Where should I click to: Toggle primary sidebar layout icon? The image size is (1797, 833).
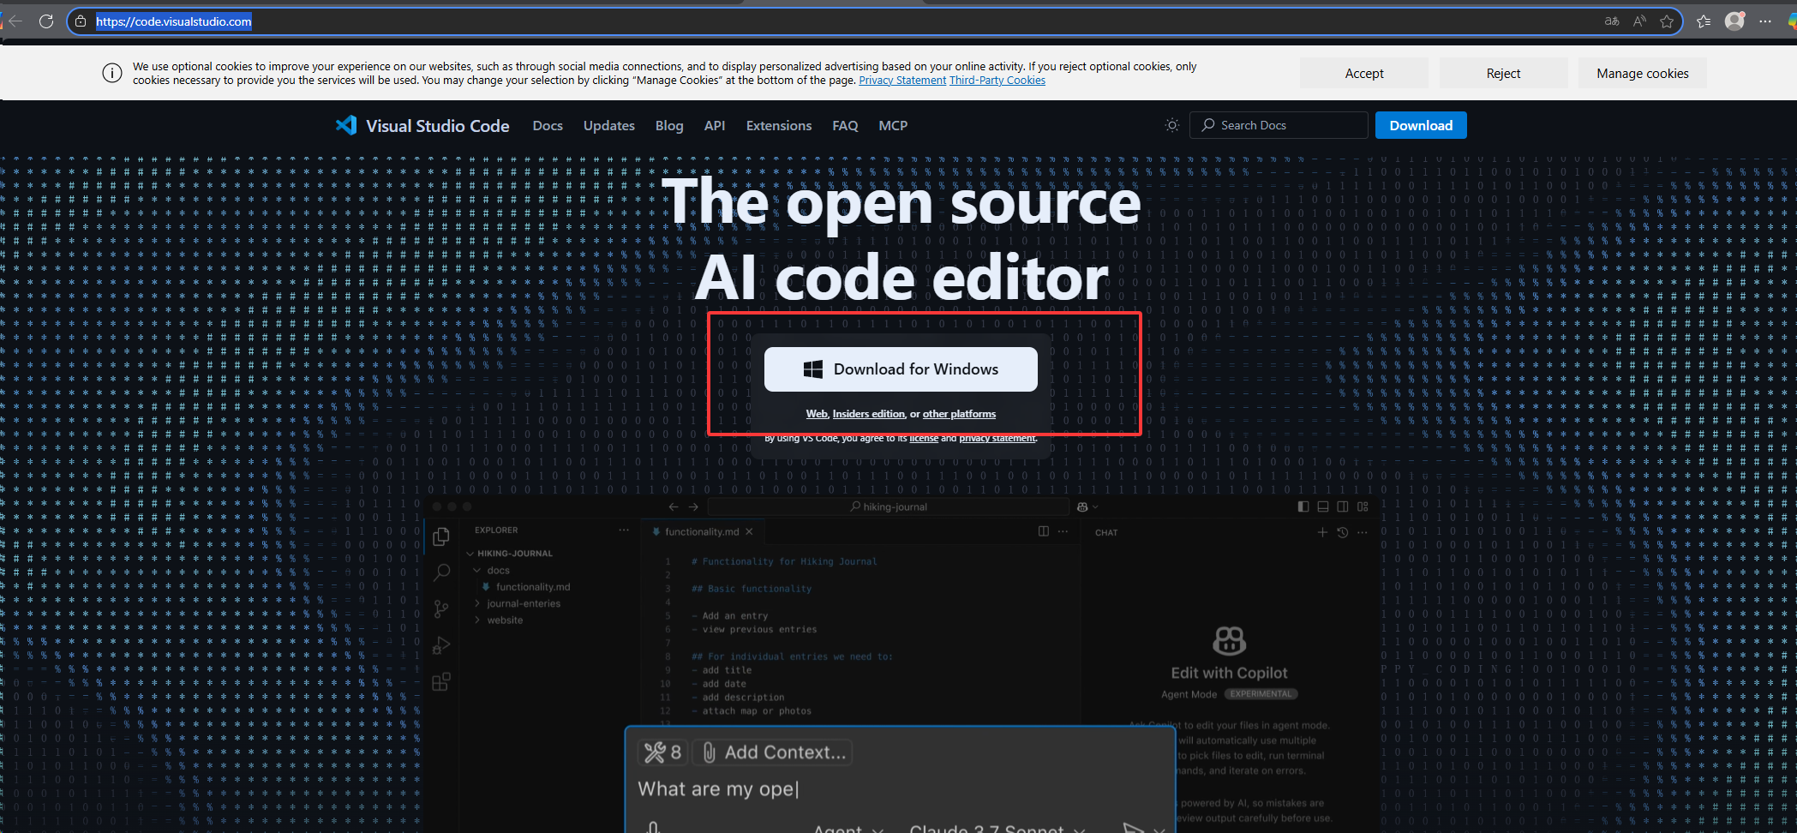(x=1303, y=507)
